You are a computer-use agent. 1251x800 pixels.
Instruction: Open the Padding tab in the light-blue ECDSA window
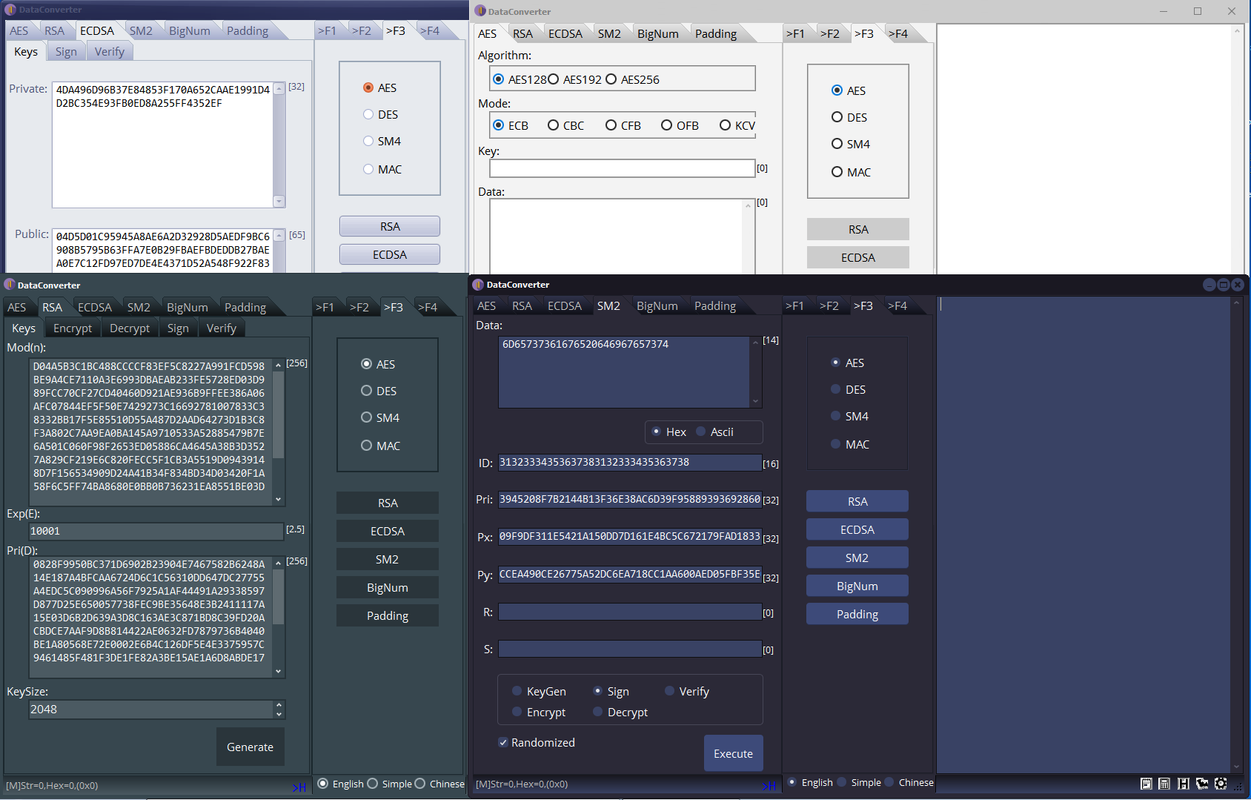click(x=248, y=31)
